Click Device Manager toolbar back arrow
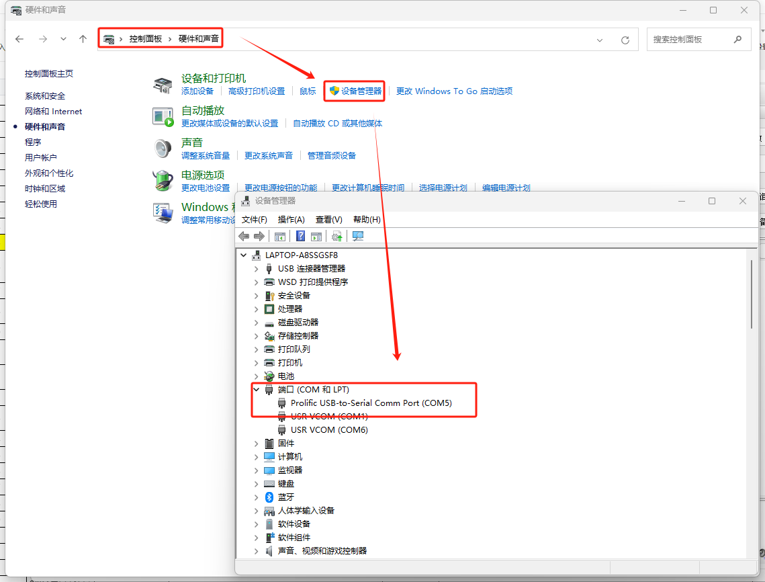Screen dimensions: 765x582 click(x=244, y=237)
